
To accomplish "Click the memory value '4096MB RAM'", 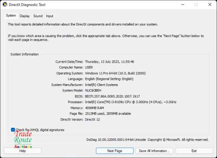I will pos(94,108).
